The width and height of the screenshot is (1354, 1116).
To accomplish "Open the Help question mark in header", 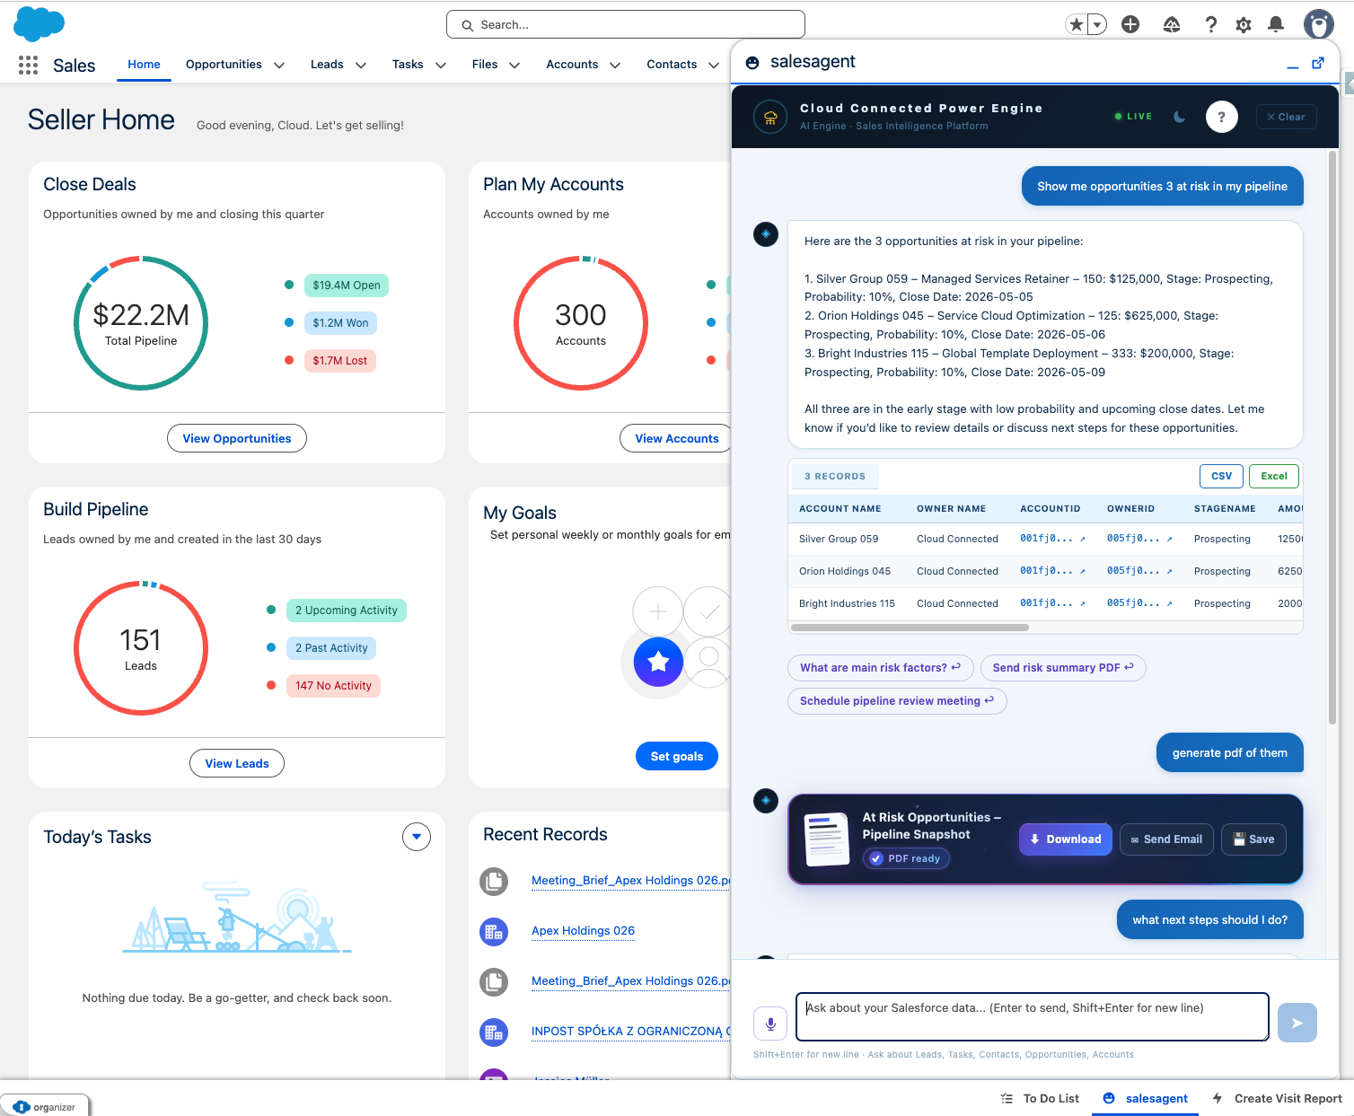I will coord(1211,25).
